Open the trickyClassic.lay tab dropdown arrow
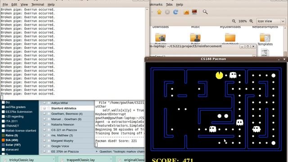Viewport: 288px width, 162px height. click(54, 159)
